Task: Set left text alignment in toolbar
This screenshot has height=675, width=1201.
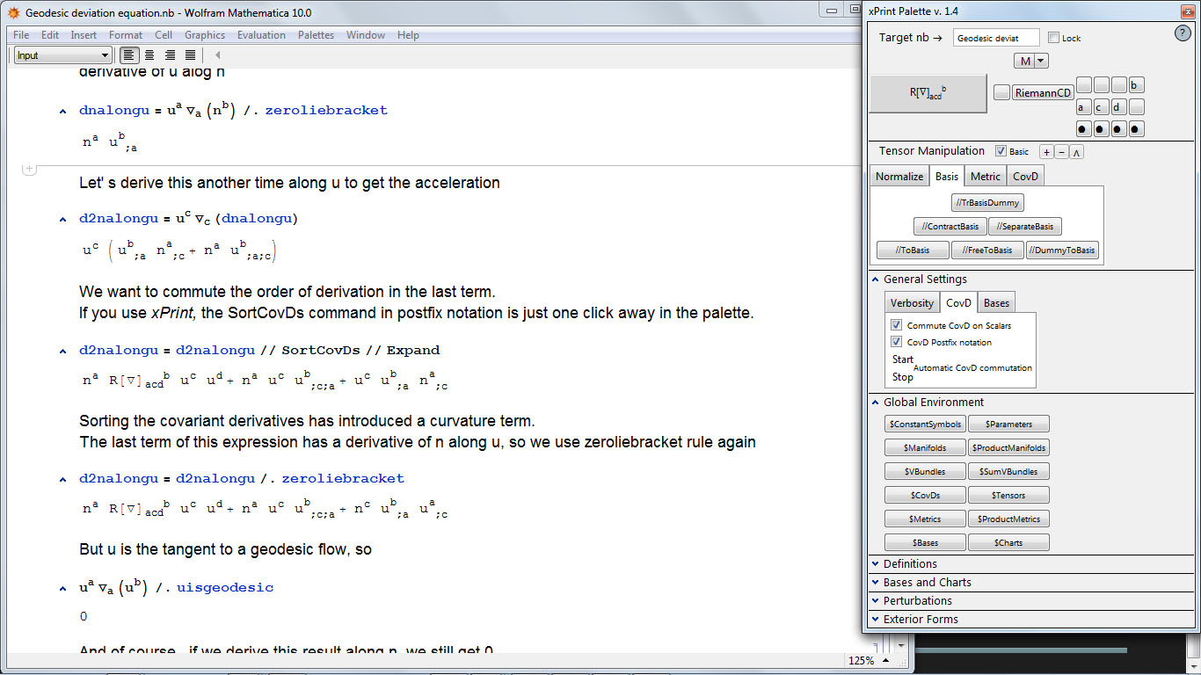Action: 129,55
